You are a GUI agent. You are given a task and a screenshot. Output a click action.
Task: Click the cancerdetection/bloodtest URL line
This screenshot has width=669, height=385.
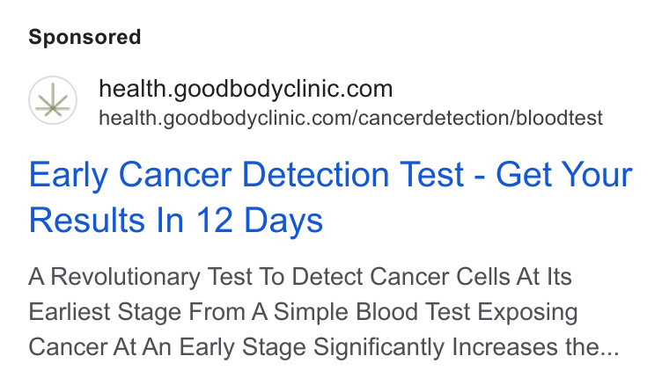[x=350, y=118]
